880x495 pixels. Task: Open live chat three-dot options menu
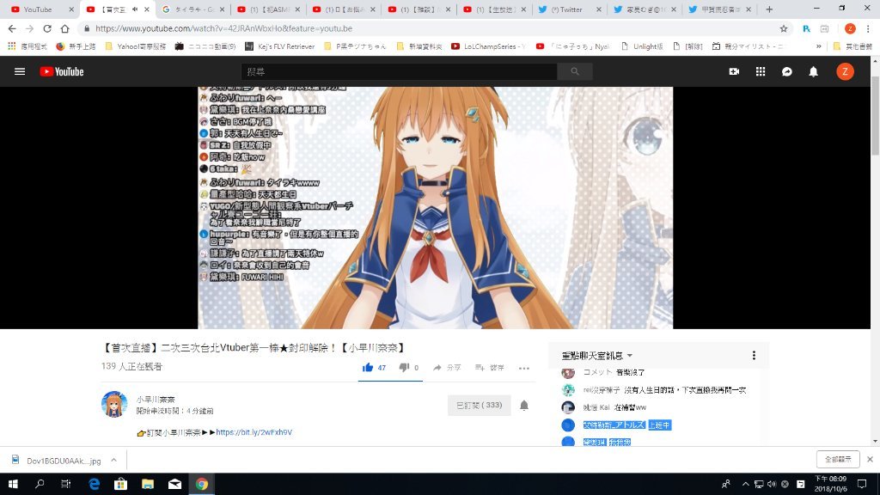click(755, 356)
